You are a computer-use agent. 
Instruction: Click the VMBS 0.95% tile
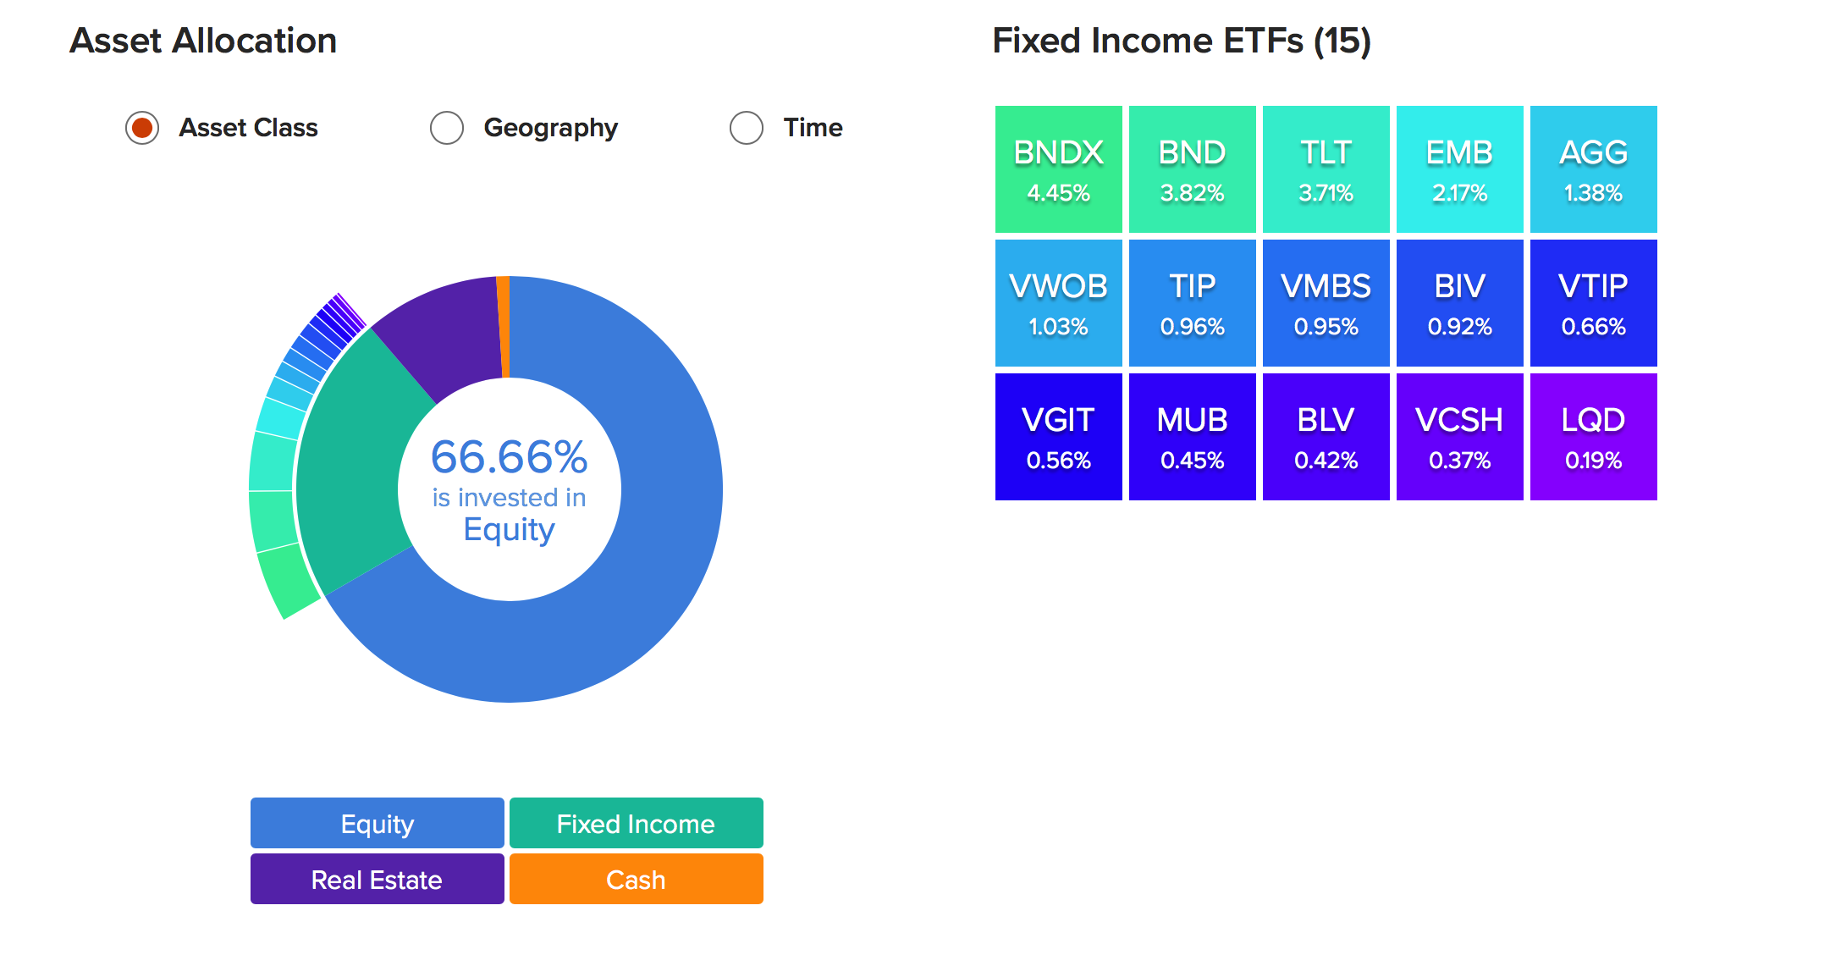point(1326,303)
